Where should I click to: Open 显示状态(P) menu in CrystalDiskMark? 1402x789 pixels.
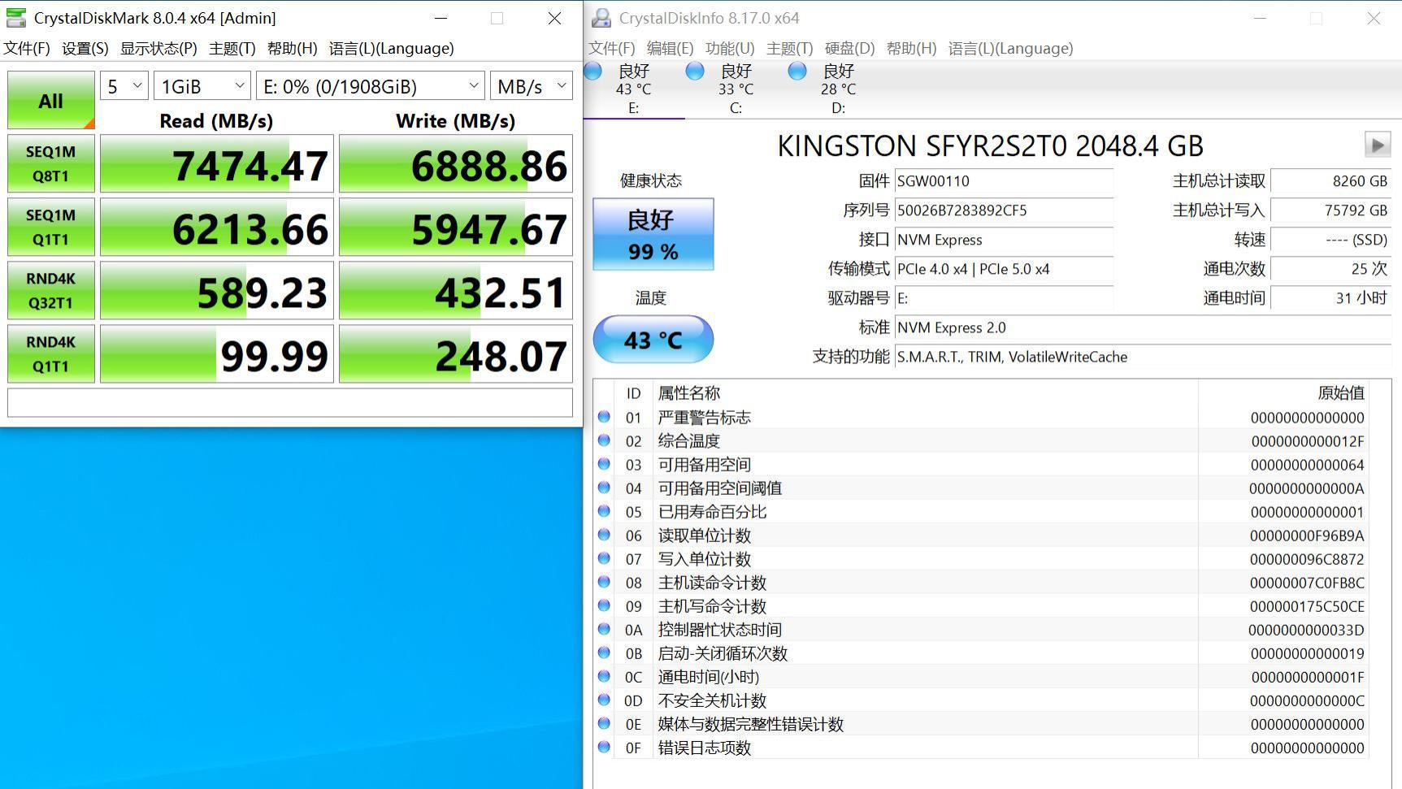(158, 48)
